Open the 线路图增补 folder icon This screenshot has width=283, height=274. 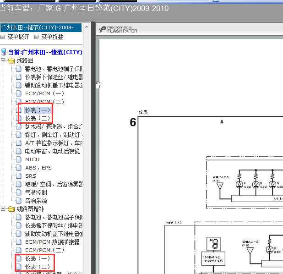click(11, 209)
